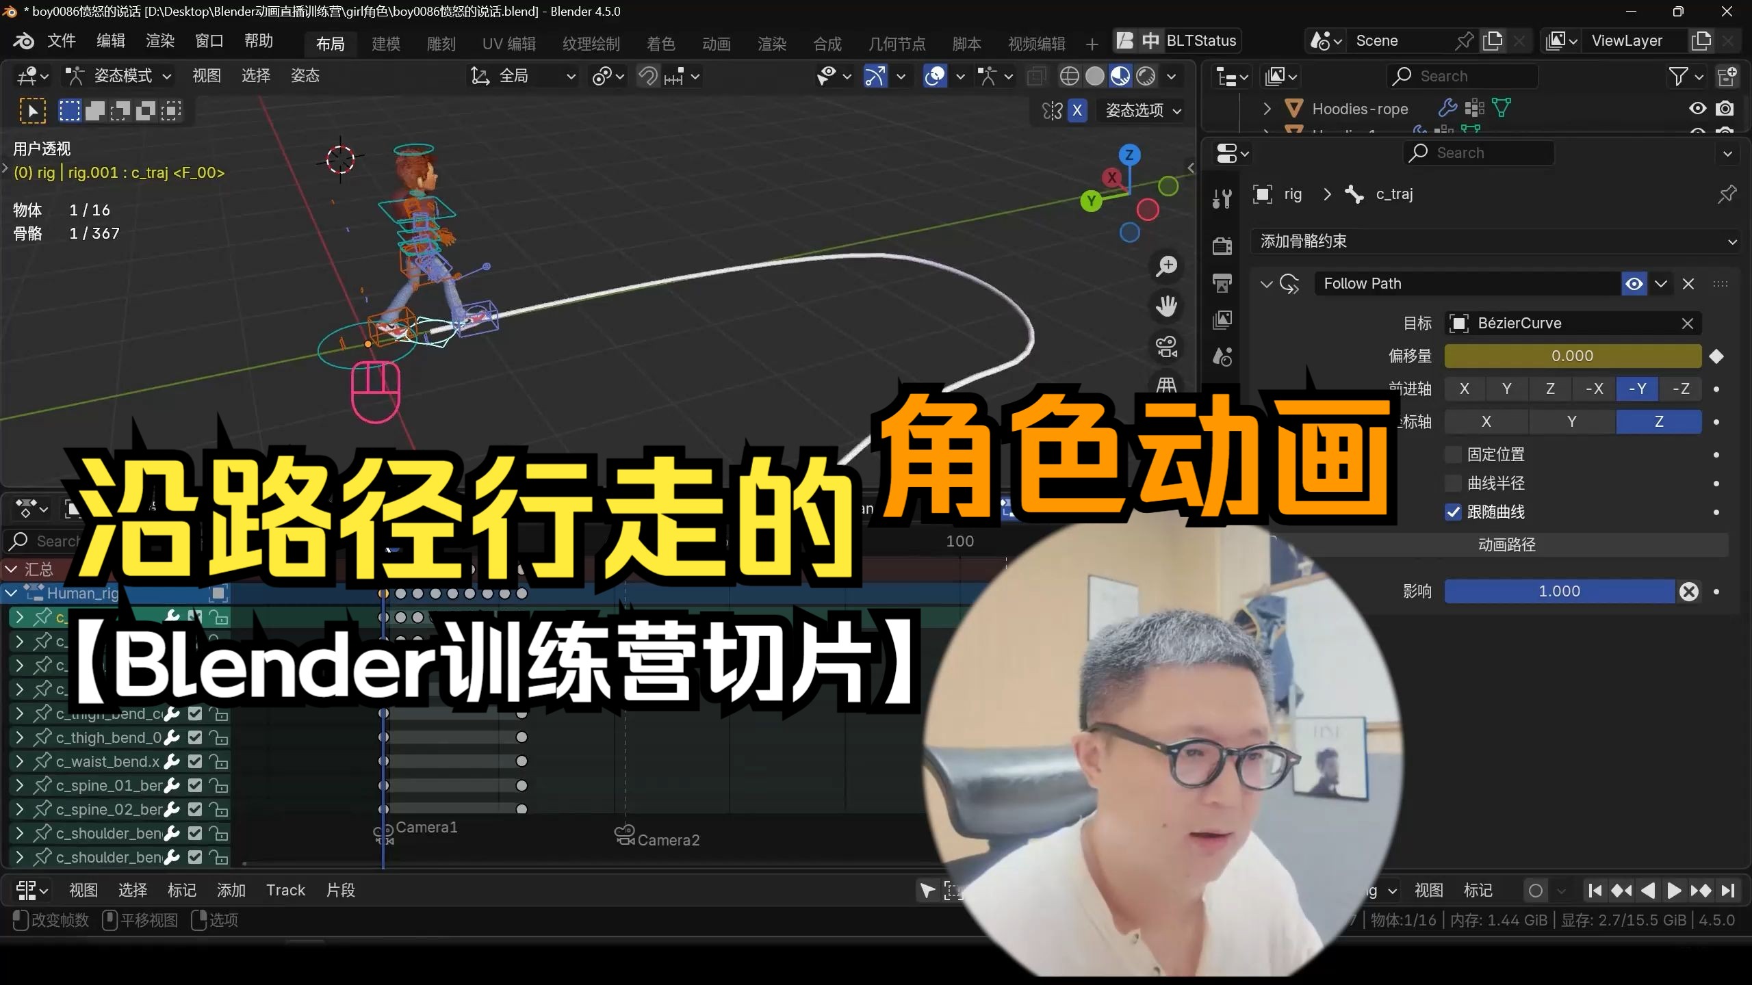1752x985 pixels.
Task: Open the Tool properties tab
Action: (x=1222, y=198)
